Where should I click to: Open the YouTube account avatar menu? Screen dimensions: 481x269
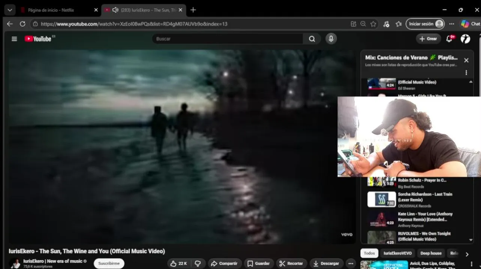465,38
